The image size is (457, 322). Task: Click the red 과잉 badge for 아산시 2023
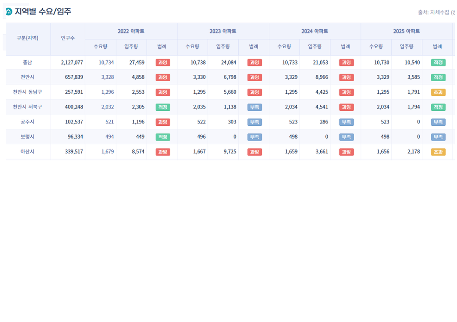tap(255, 152)
